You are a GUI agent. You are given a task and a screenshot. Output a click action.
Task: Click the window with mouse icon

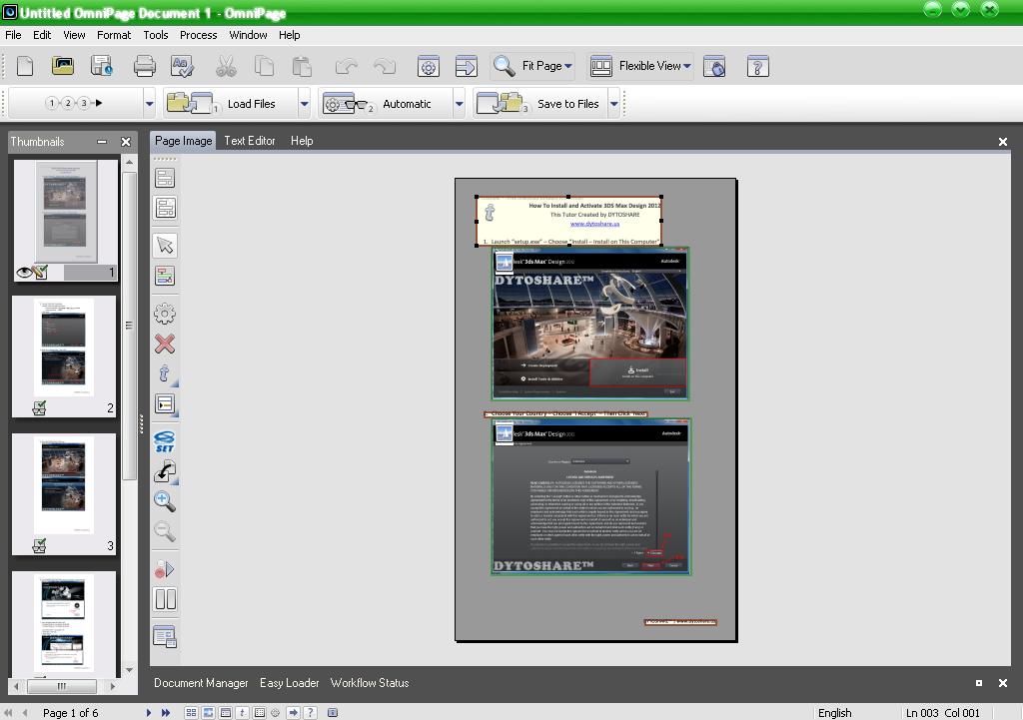[x=714, y=66]
